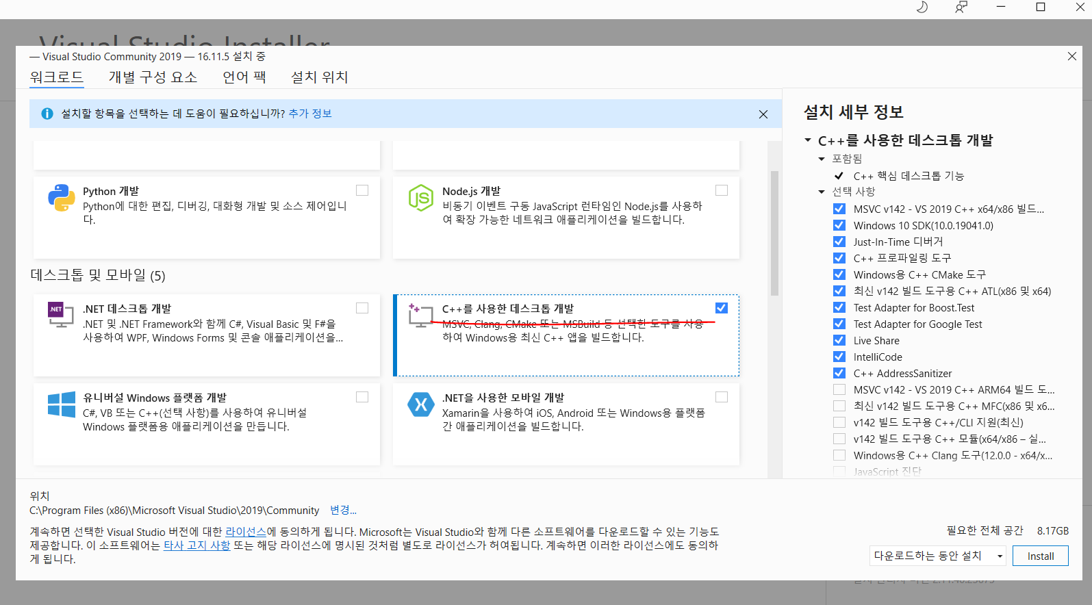Enable the Python development workload checkbox

tap(362, 190)
